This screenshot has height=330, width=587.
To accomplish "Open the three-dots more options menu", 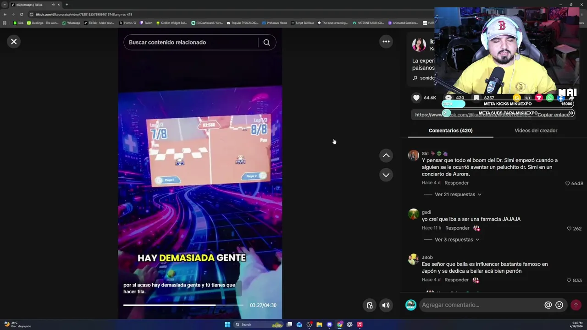I will (x=386, y=42).
